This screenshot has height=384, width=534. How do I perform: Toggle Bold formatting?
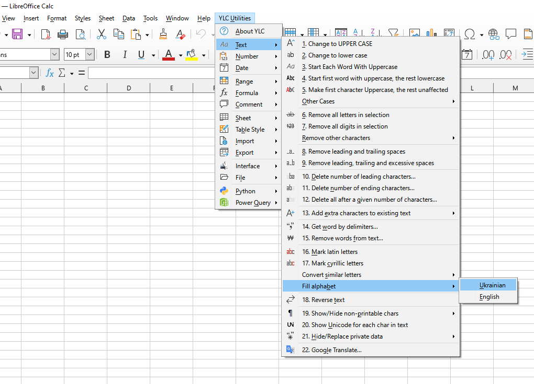[x=107, y=55]
